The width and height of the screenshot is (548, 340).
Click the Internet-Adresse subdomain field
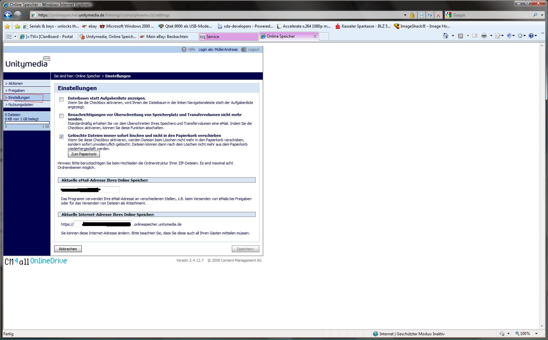[x=103, y=224]
